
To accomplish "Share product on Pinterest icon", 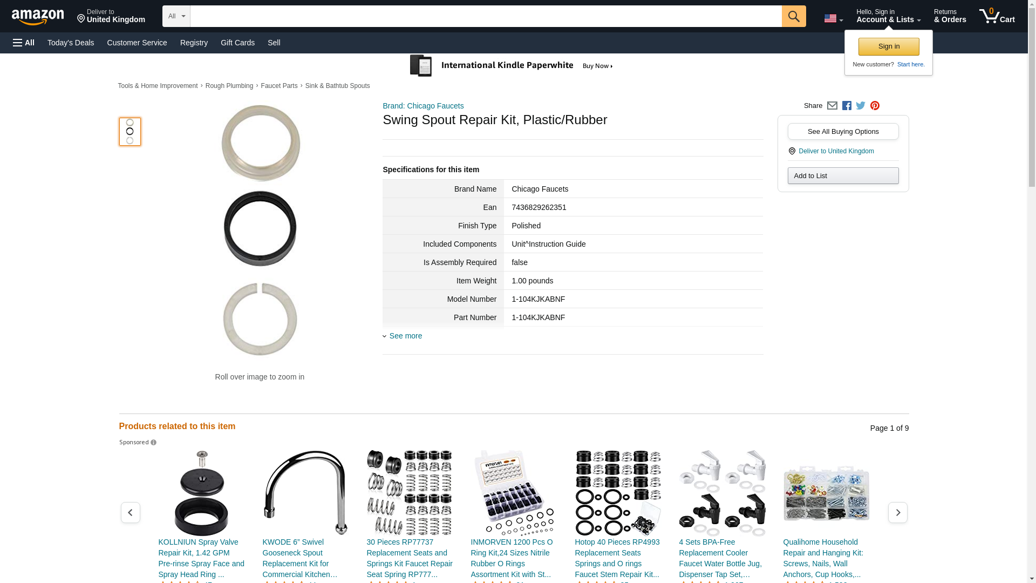I will [x=875, y=106].
